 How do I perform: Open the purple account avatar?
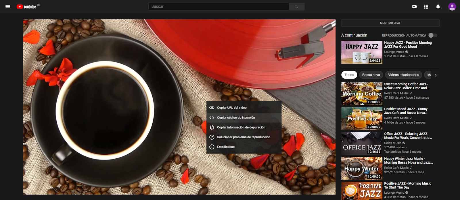[452, 7]
